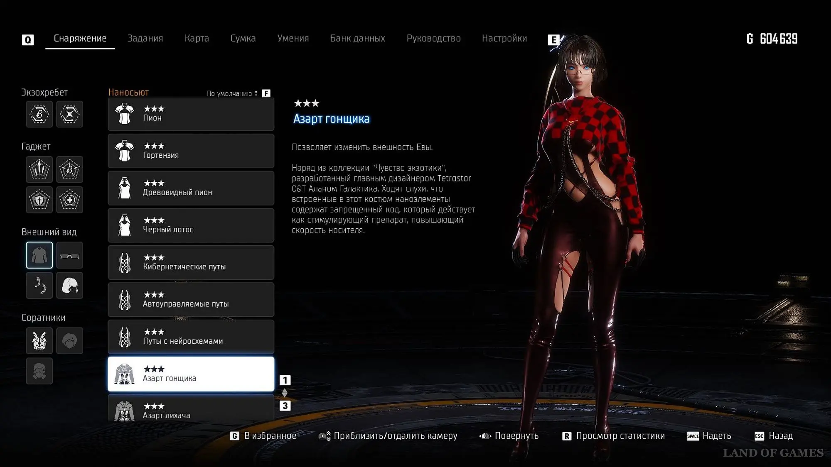The image size is (831, 467).
Task: Switch to the Снаряжение tab
Action: pyautogui.click(x=80, y=38)
